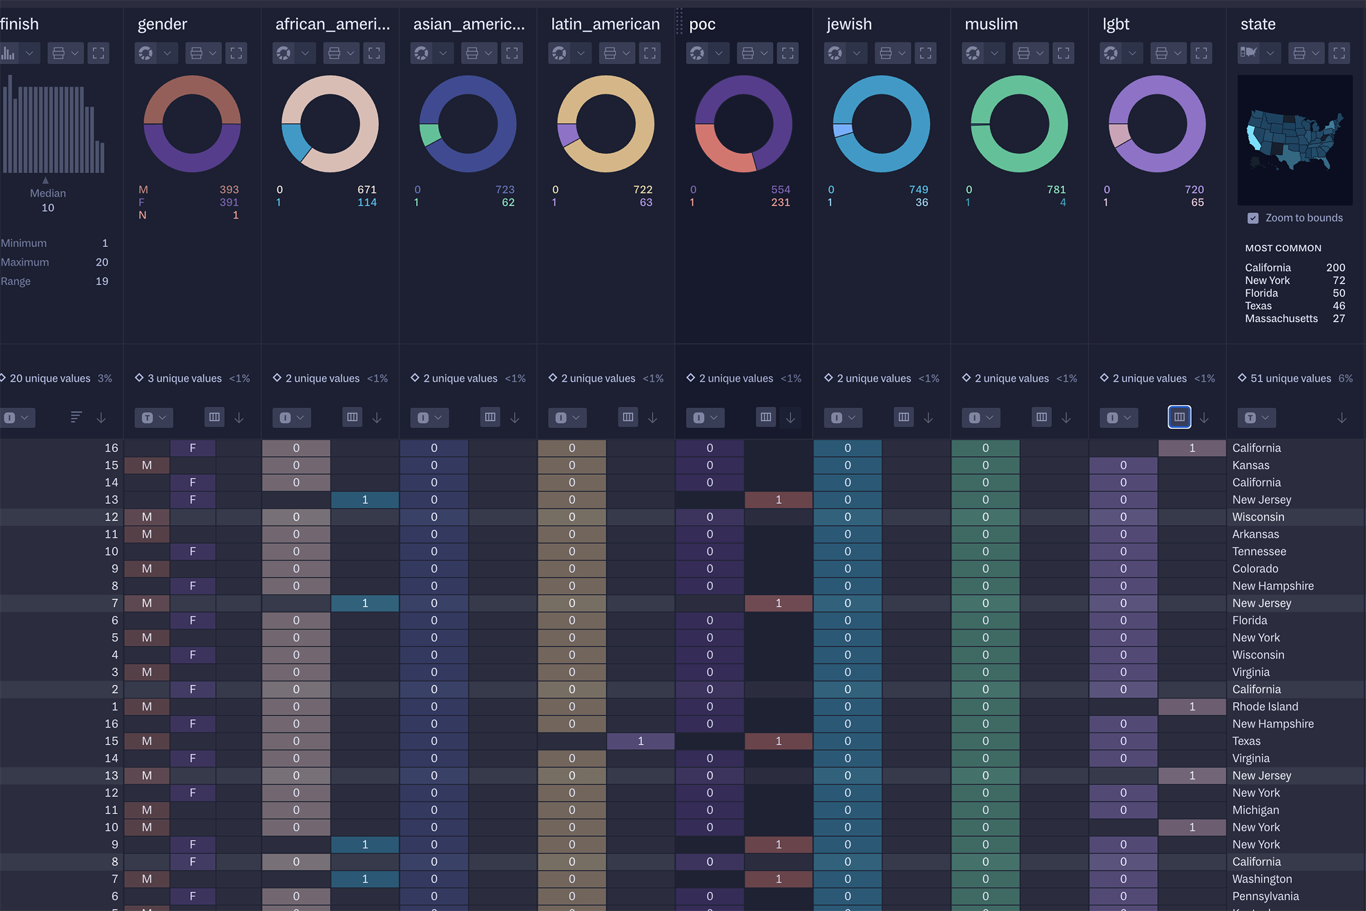The width and height of the screenshot is (1366, 911).
Task: Click the histogram chart icon in the finish column
Action: 8,54
